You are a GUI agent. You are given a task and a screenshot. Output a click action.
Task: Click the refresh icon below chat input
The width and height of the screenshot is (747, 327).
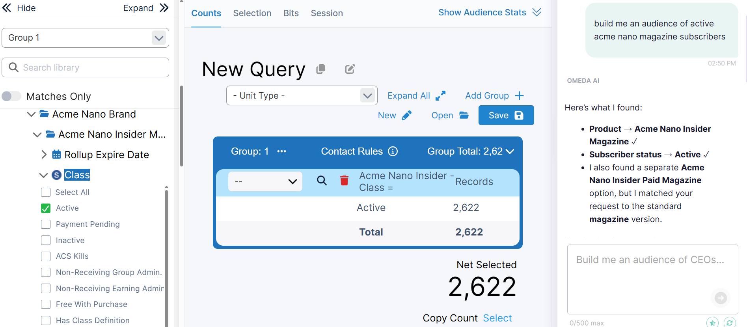tap(730, 323)
